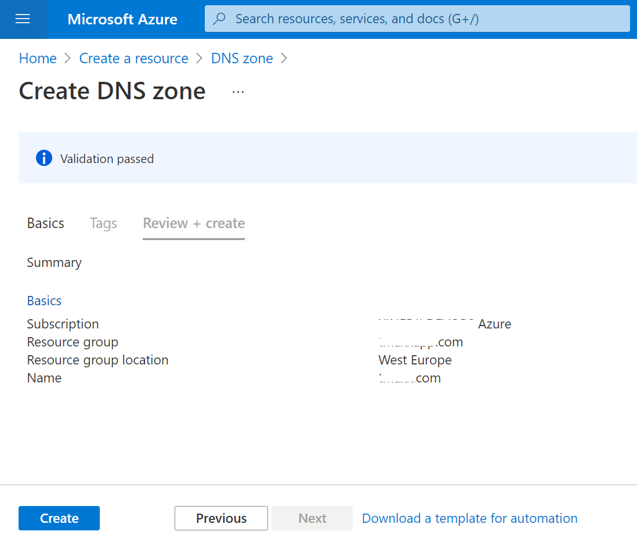Go back with the Previous button

(x=222, y=518)
